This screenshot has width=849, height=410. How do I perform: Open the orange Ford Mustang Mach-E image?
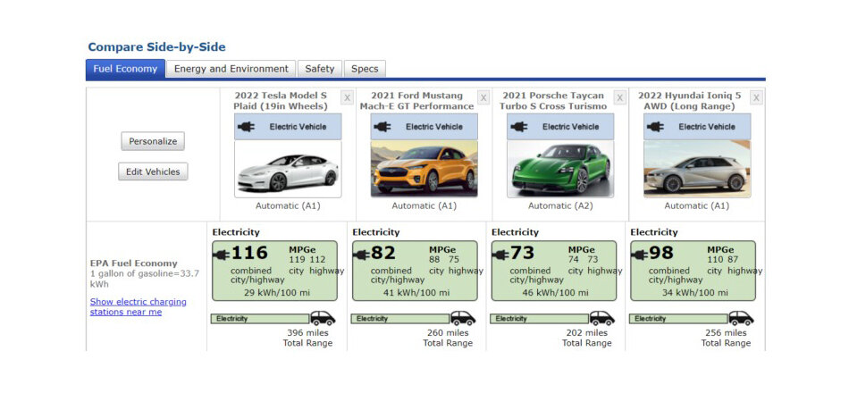pyautogui.click(x=424, y=169)
